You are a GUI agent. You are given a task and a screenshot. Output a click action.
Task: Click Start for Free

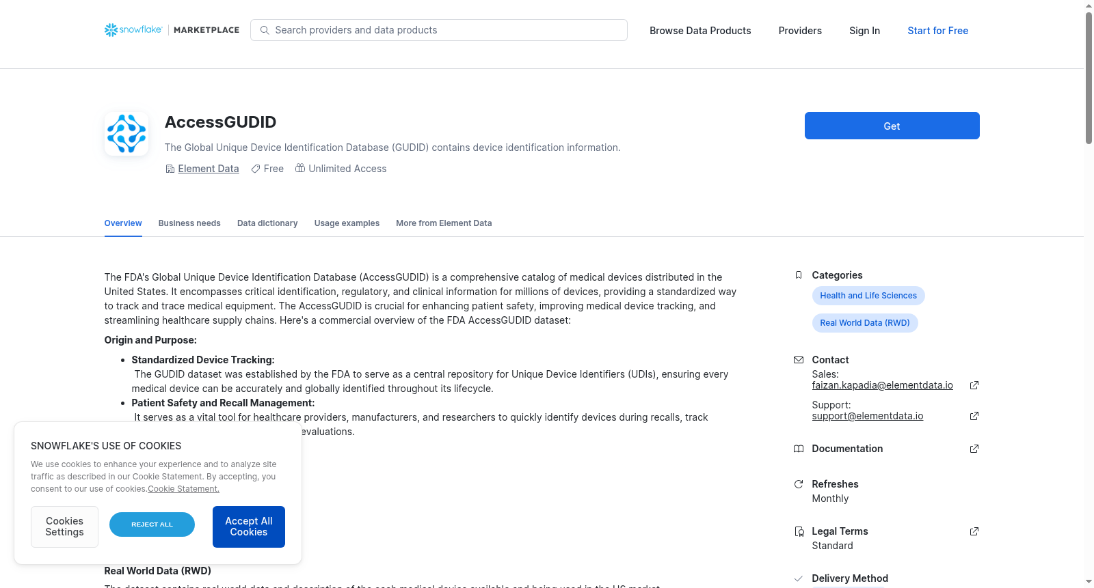tap(938, 31)
